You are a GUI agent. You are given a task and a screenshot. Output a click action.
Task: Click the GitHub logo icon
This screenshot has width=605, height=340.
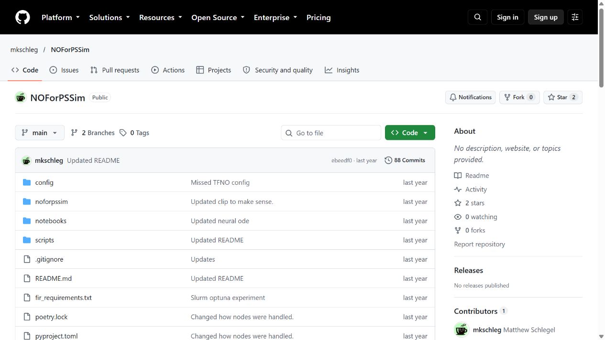[x=22, y=17]
